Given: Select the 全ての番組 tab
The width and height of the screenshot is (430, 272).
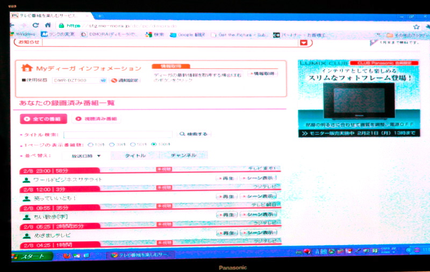Looking at the screenshot, I should coord(44,119).
